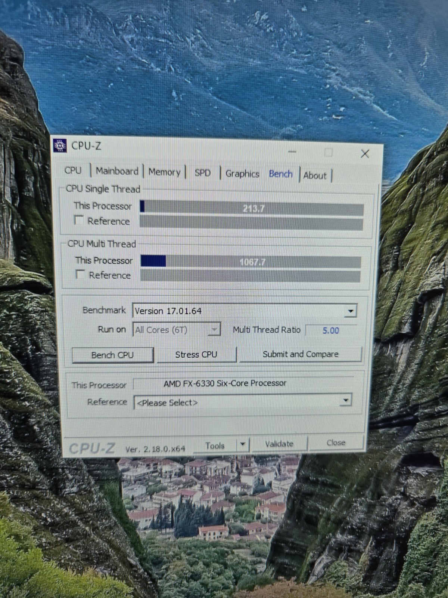Open the Memory tab

164,172
